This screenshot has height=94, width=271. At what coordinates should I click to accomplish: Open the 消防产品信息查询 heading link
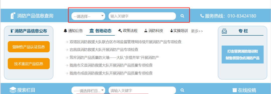pos(35,16)
